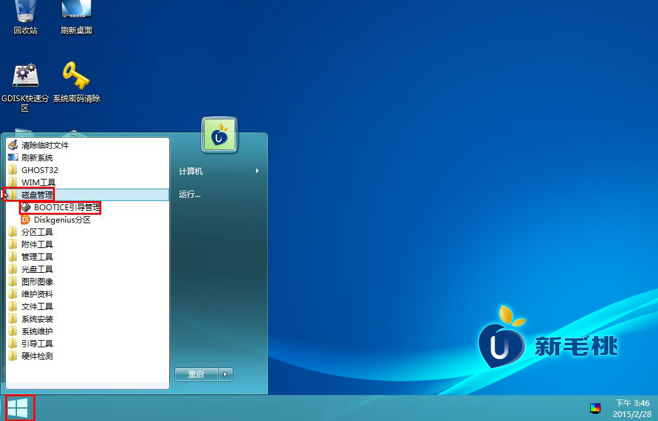Launch 系统密码清除 key icon
Image resolution: width=658 pixels, height=421 pixels.
pos(76,83)
